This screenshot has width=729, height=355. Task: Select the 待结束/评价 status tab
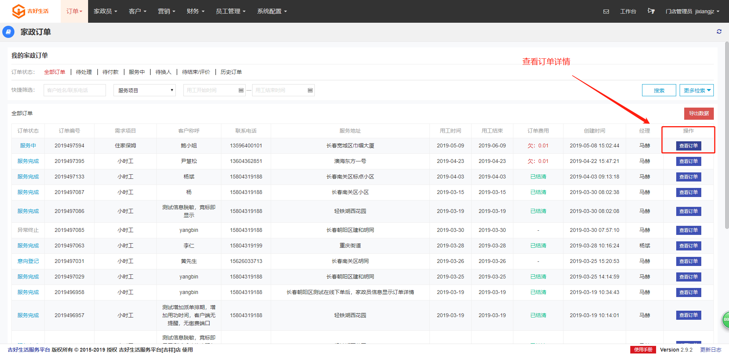click(196, 72)
